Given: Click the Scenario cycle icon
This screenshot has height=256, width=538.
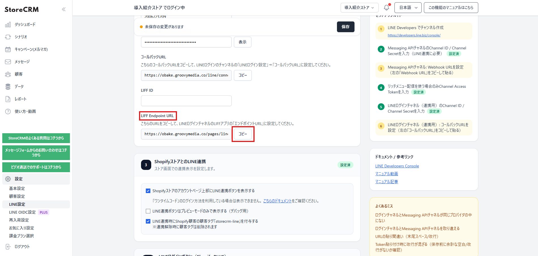Looking at the screenshot, I should click(8, 37).
